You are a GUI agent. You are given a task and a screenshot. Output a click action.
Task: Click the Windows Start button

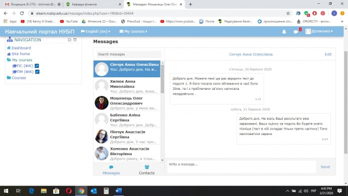[6, 191]
